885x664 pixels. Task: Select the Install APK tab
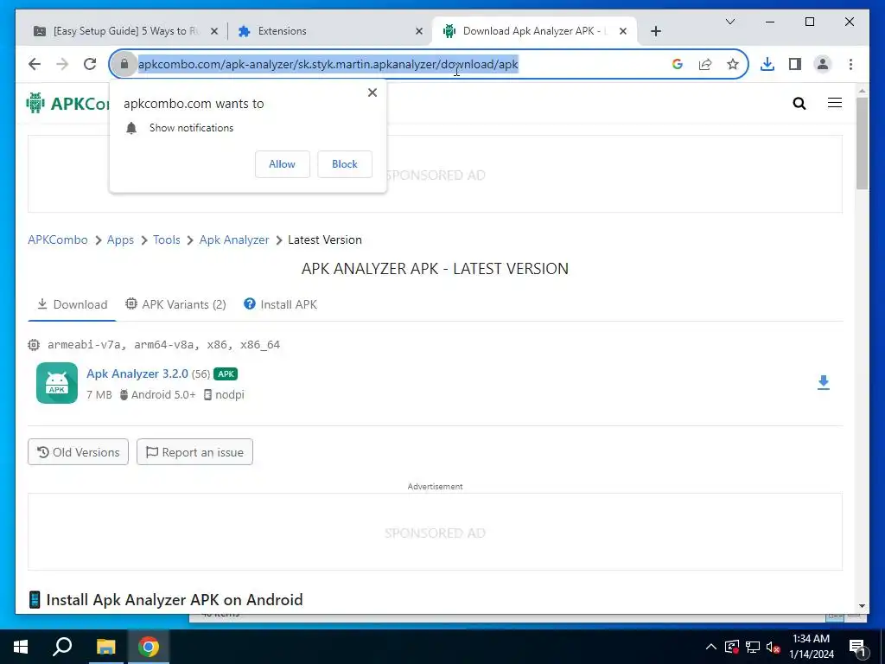280,304
